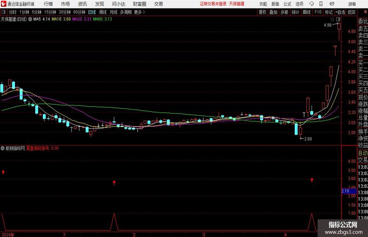This screenshot has width=368, height=237.
Task: Expand the dropdown arrow beside 天保基建(日线)
Action: pos(30,19)
